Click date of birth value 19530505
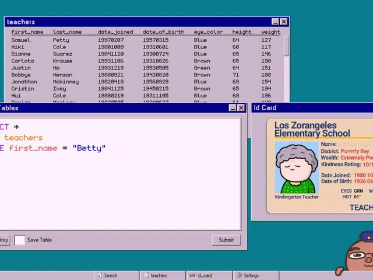 [x=156, y=68]
